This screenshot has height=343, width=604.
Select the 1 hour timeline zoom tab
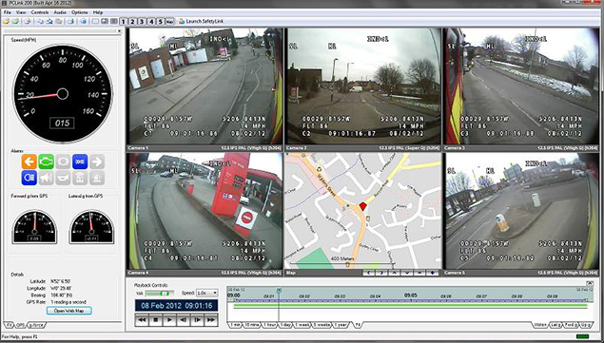[x=270, y=325]
